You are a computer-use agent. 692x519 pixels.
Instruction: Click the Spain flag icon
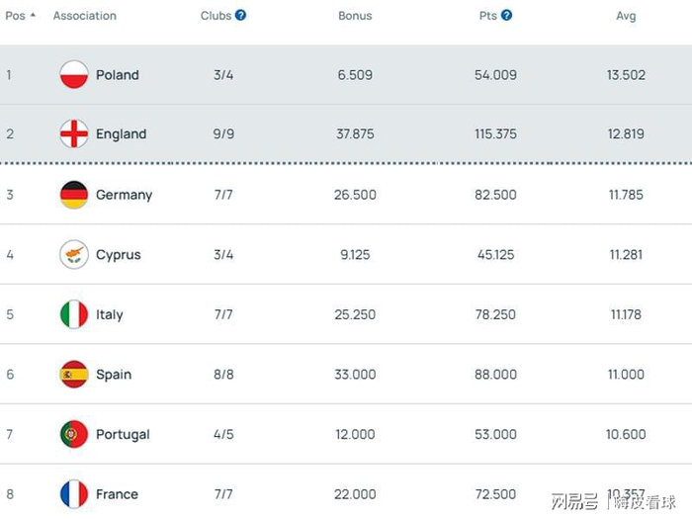(x=74, y=375)
